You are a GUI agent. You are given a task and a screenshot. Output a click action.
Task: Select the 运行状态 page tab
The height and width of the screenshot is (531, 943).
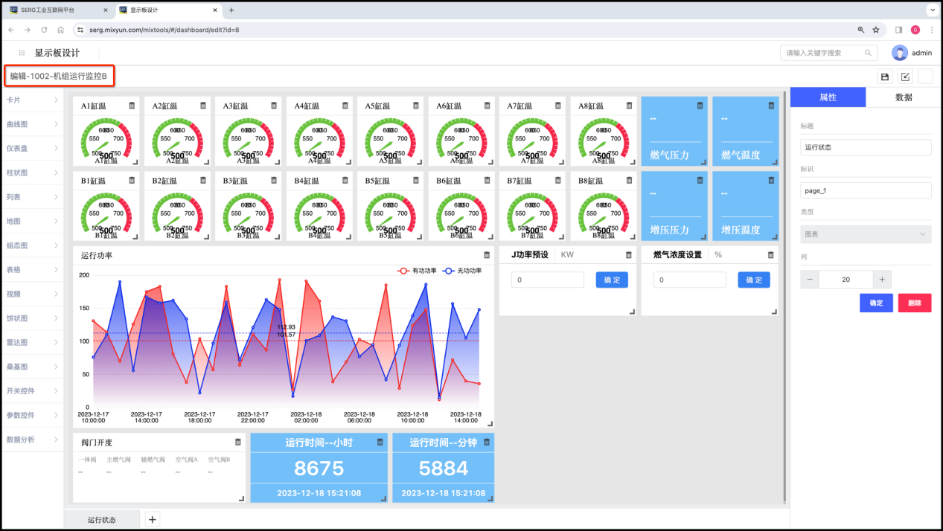pos(101,519)
